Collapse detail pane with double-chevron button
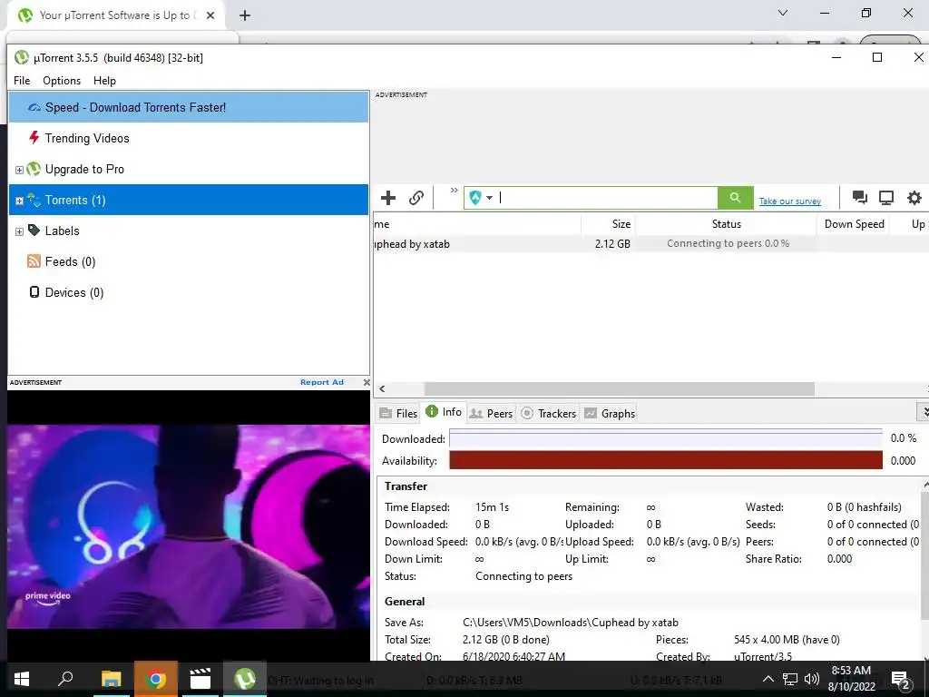The width and height of the screenshot is (929, 697). tap(924, 412)
